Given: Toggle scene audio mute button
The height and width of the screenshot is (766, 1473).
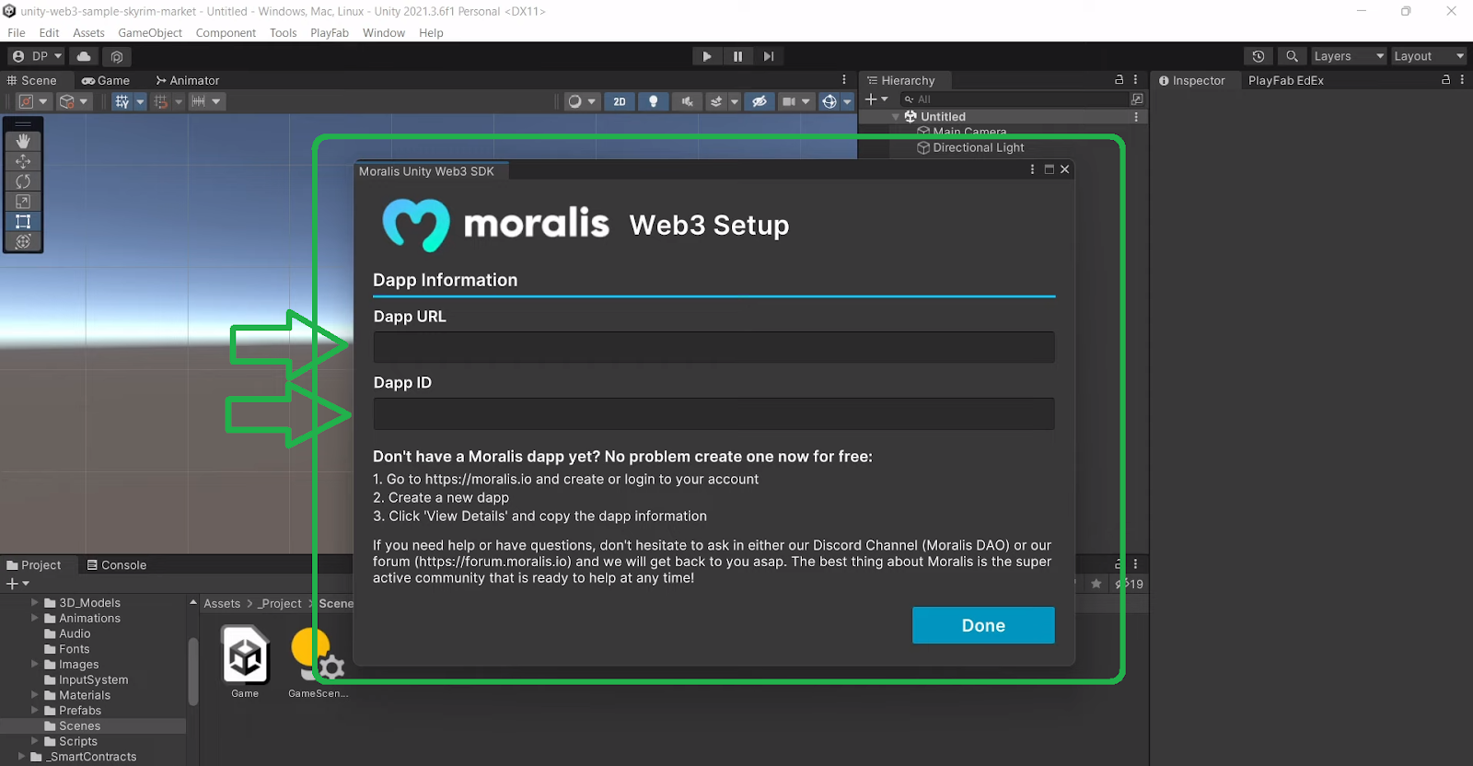Looking at the screenshot, I should (x=687, y=101).
